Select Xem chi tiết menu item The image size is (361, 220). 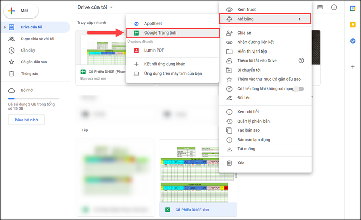pos(265,112)
